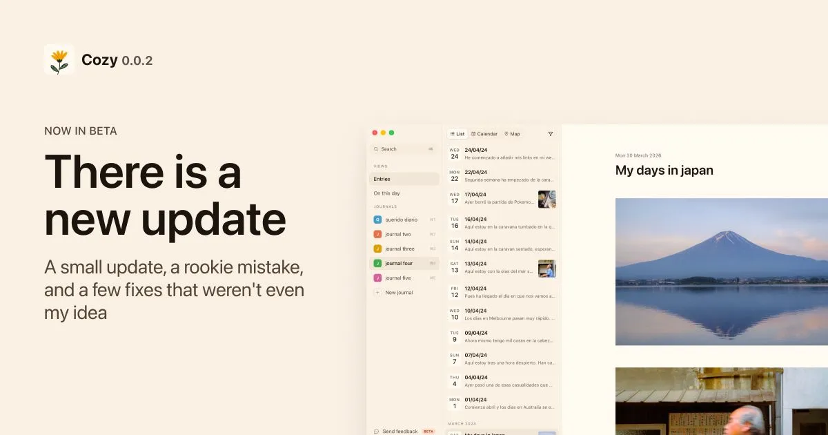
Task: Click the pink journal five icon
Action: pos(377,278)
